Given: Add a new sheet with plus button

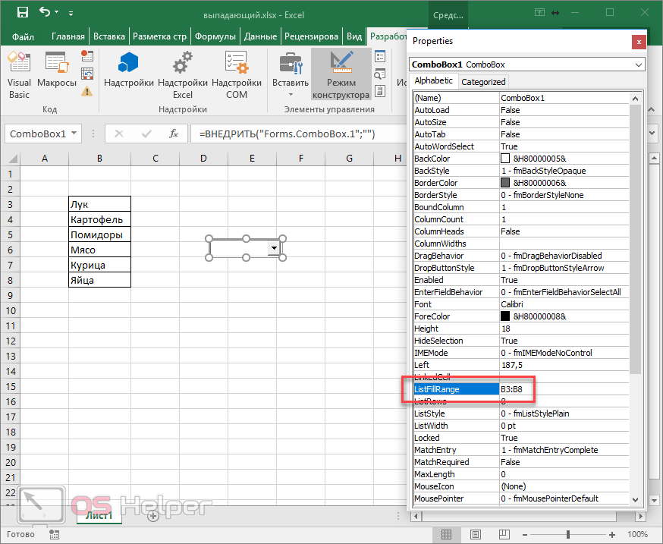Looking at the screenshot, I should click(x=152, y=515).
